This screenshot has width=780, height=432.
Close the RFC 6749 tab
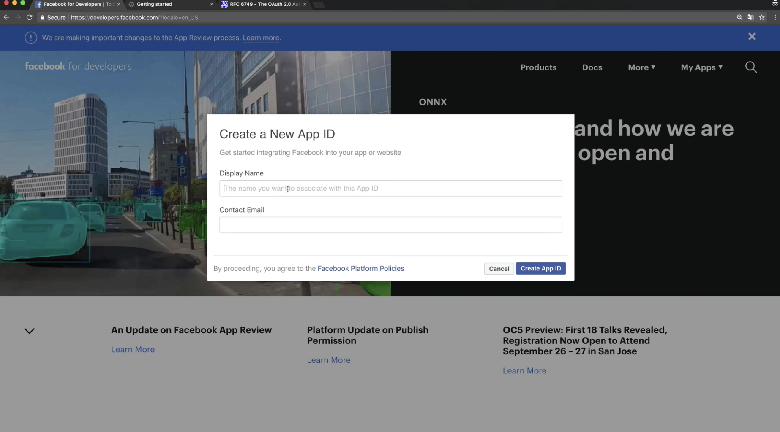point(305,4)
